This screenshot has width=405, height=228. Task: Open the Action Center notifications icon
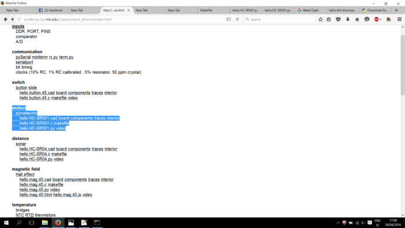point(370,223)
